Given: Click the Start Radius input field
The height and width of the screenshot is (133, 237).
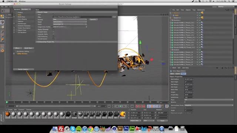Looking at the screenshot, I should (188, 79).
